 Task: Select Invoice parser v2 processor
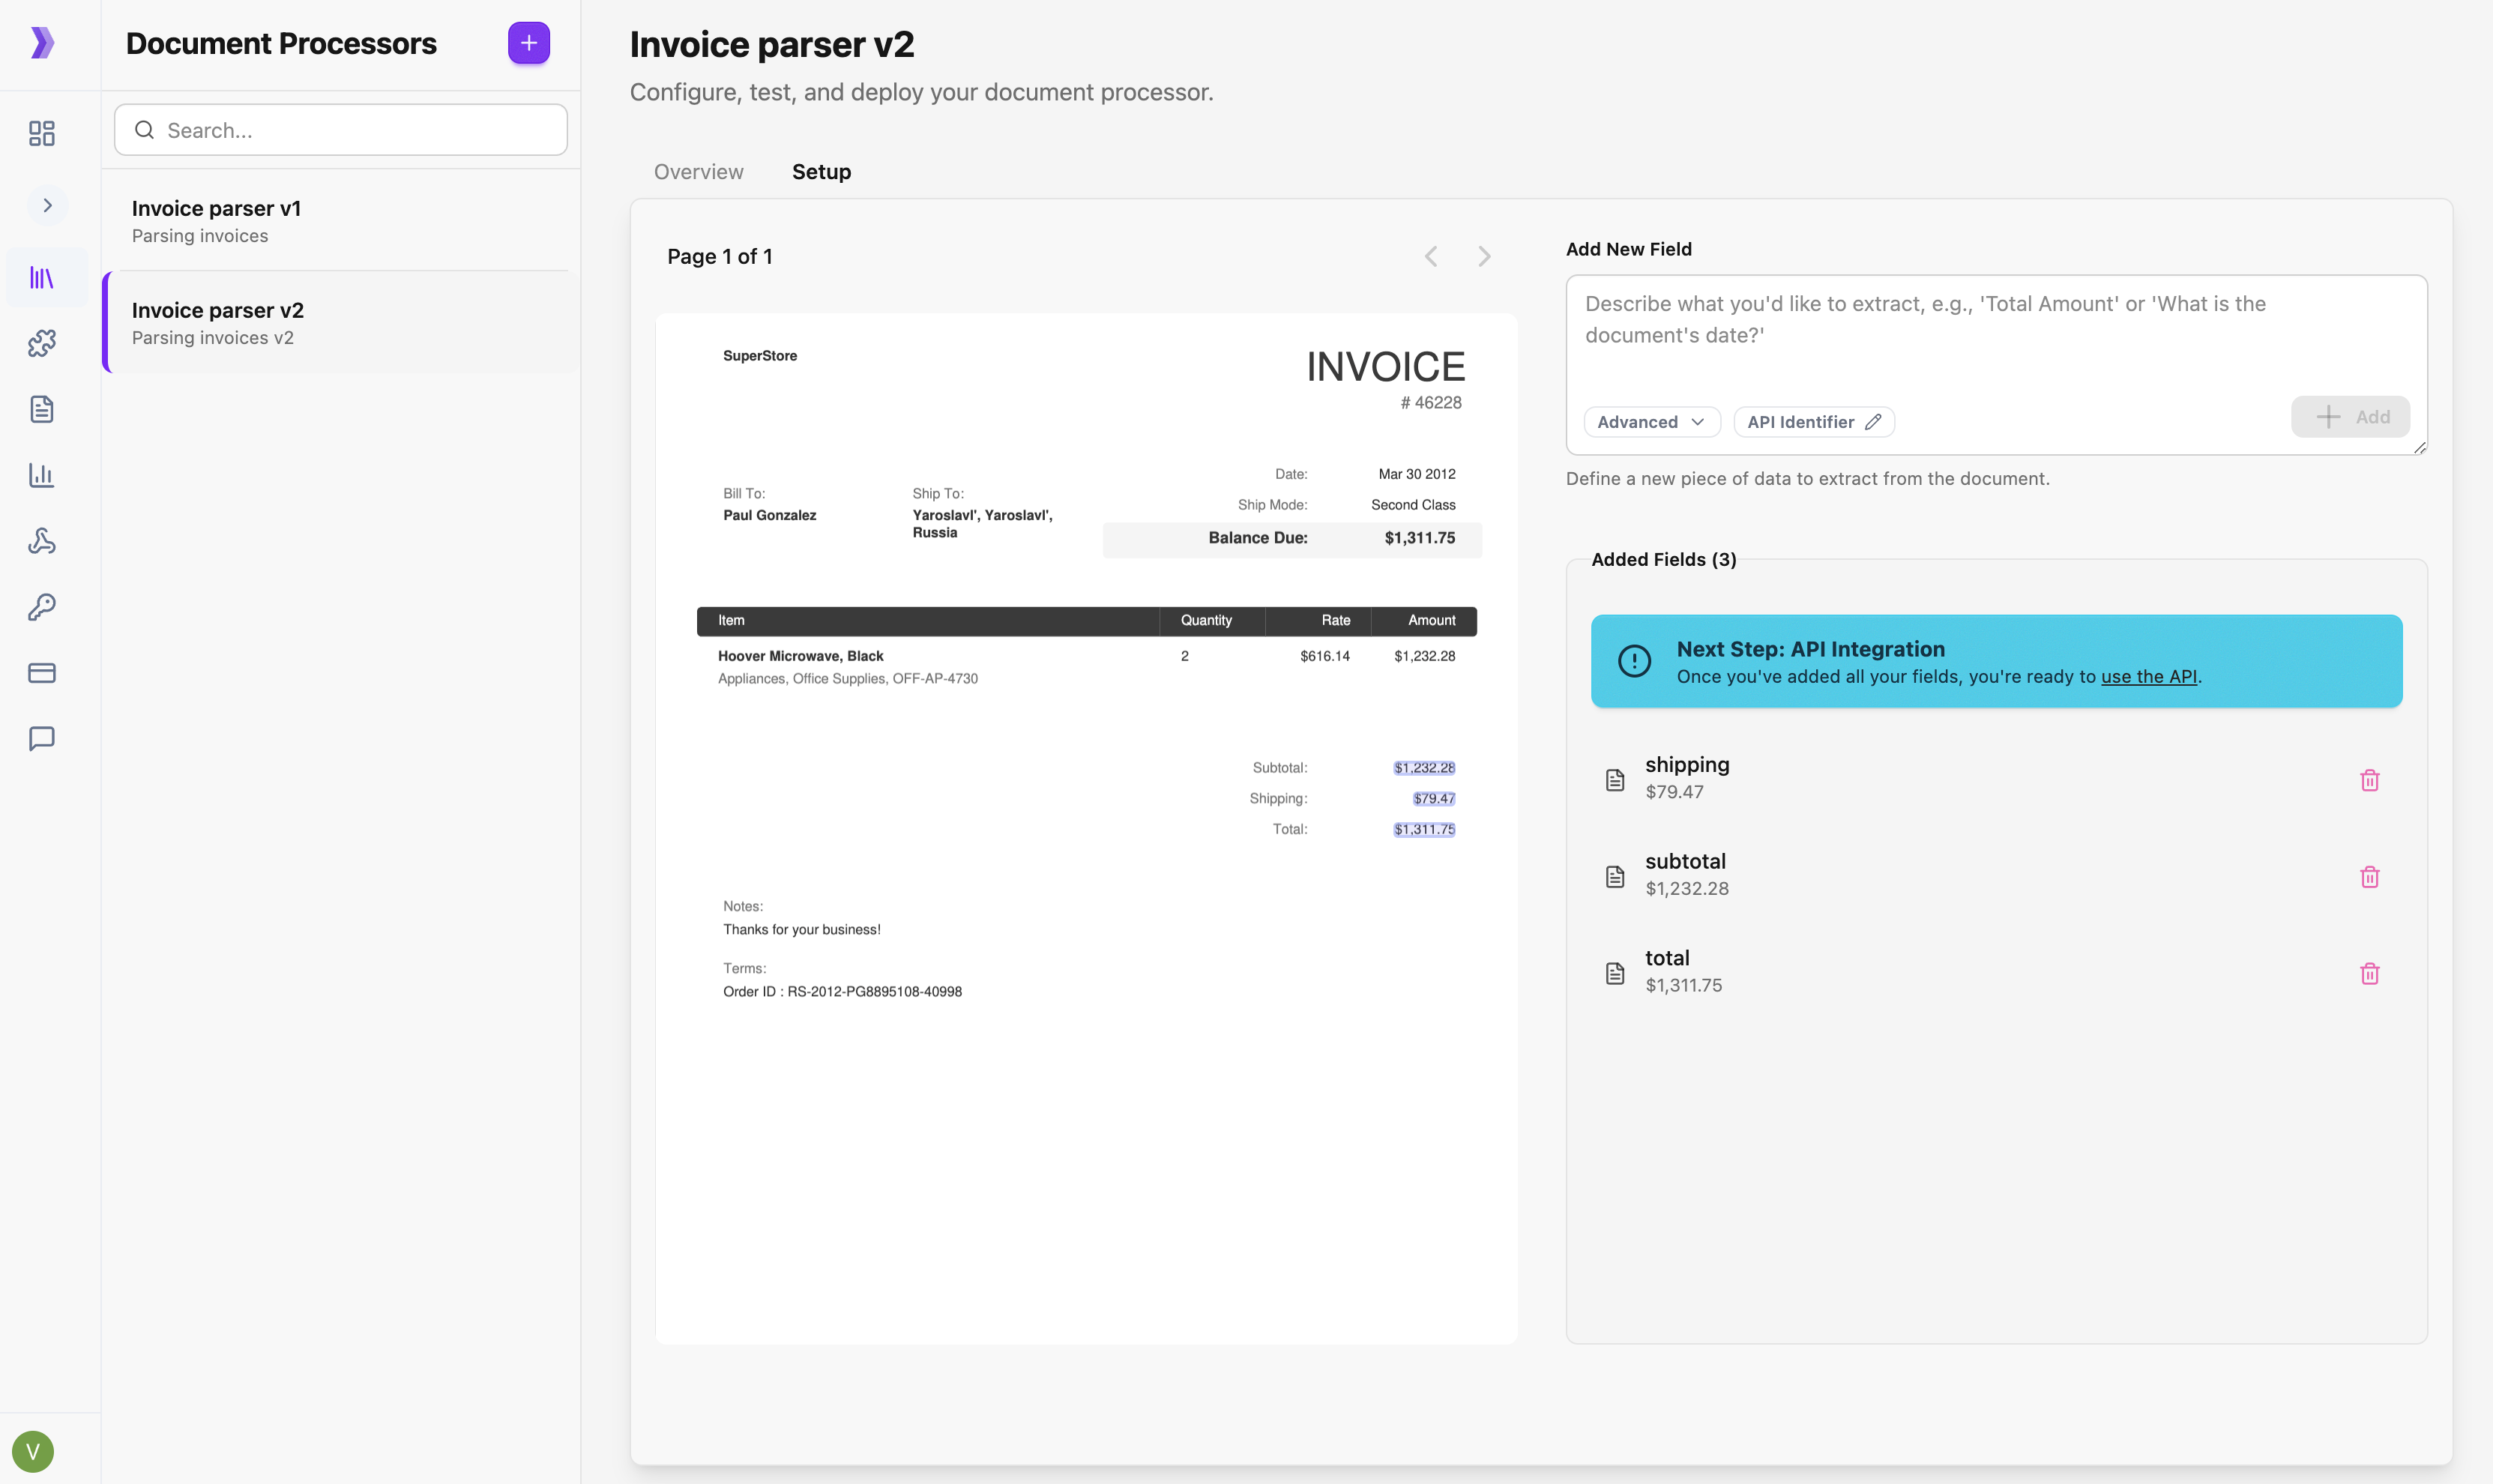coord(341,323)
